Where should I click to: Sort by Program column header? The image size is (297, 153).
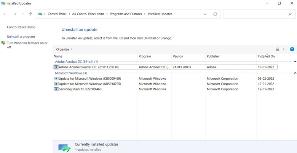pos(154,56)
